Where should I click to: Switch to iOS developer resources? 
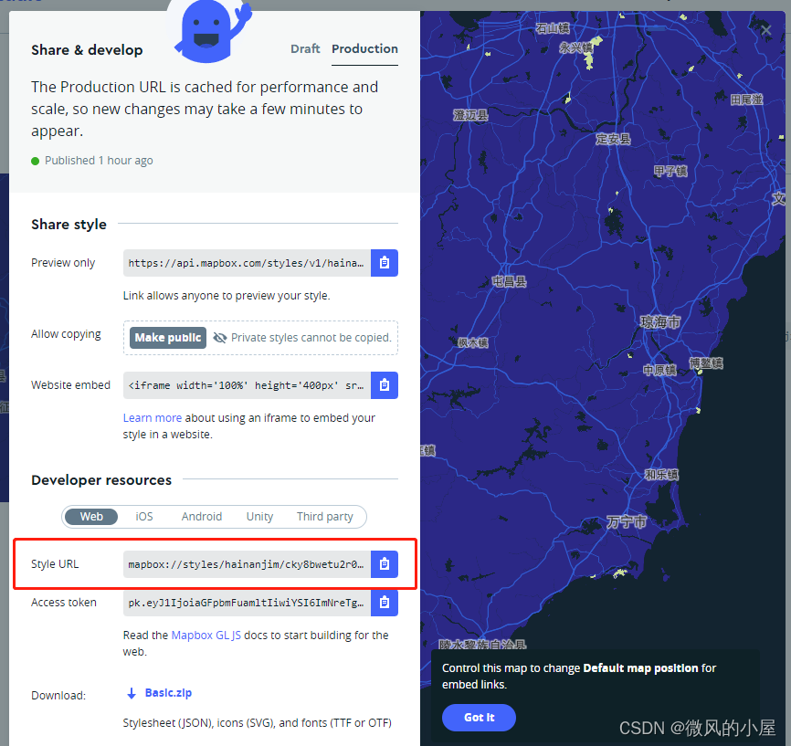coord(143,517)
